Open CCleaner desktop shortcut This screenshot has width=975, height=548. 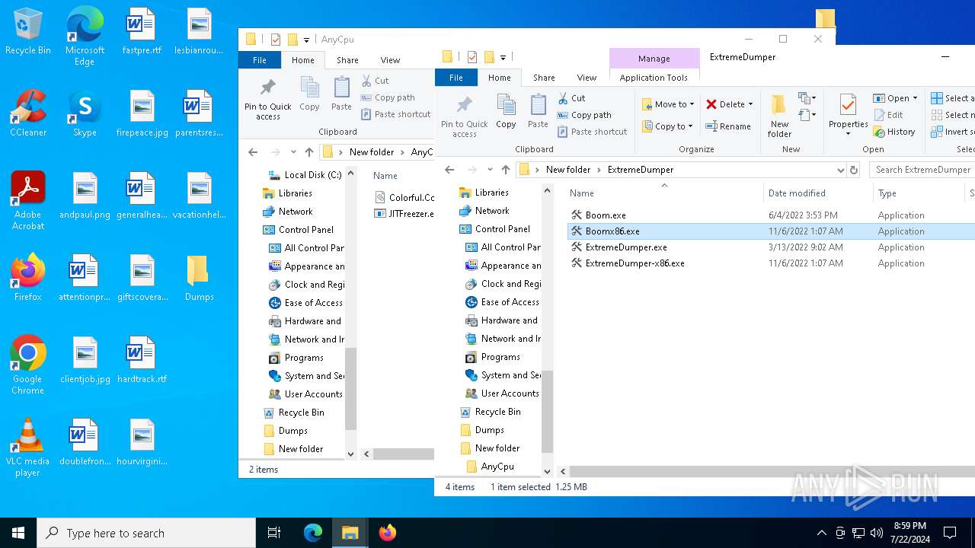coord(27,114)
